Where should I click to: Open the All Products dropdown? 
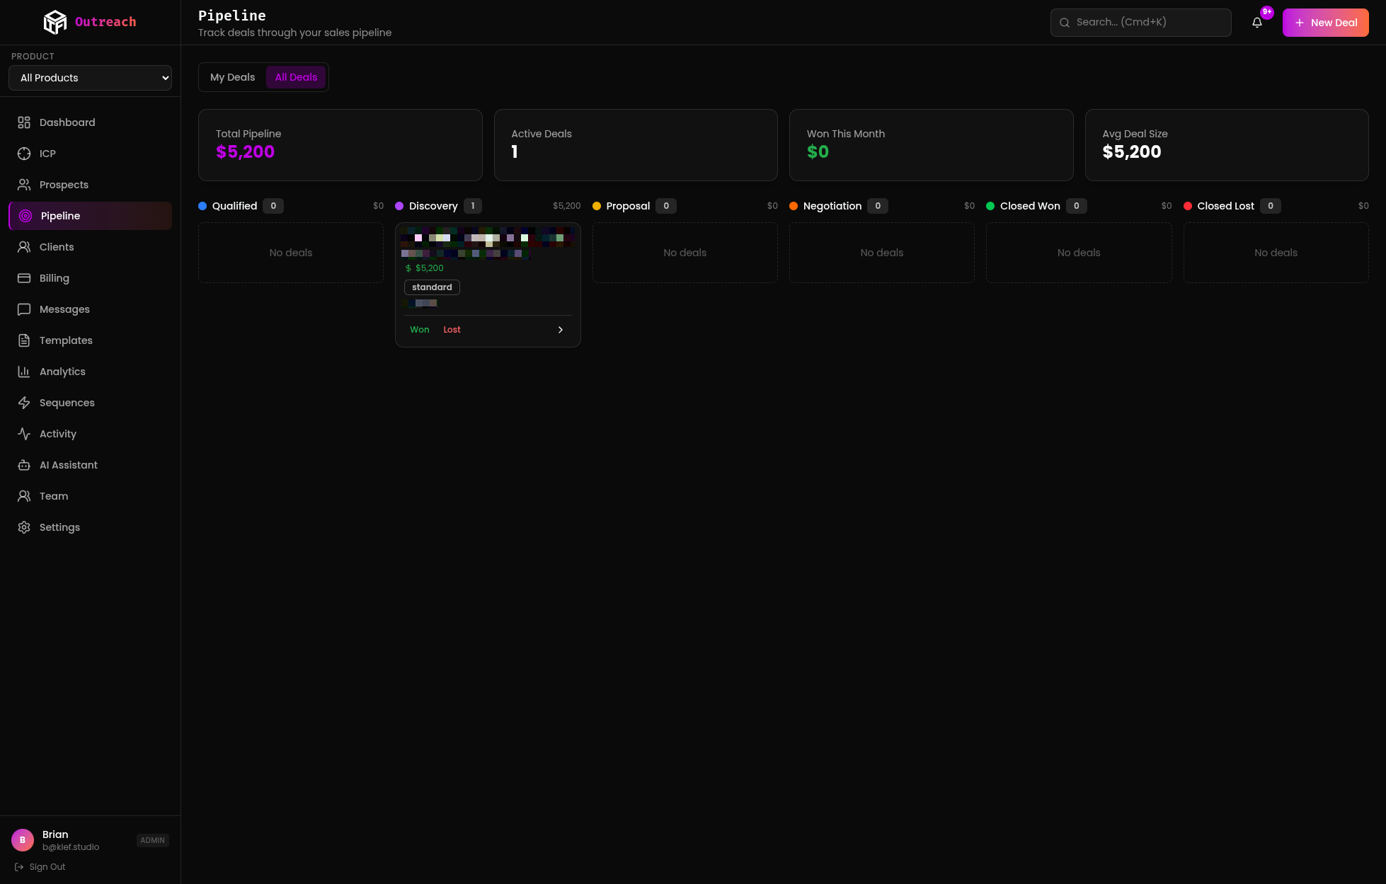click(90, 78)
